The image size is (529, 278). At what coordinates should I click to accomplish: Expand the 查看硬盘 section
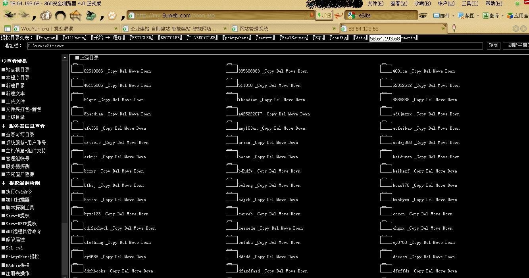pos(14,61)
